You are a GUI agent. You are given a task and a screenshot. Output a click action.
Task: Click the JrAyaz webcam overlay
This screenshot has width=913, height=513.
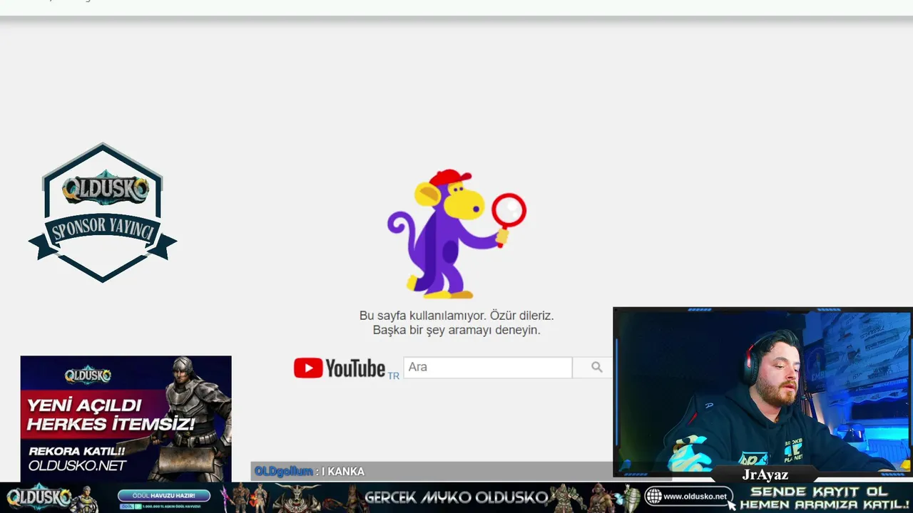click(x=762, y=392)
